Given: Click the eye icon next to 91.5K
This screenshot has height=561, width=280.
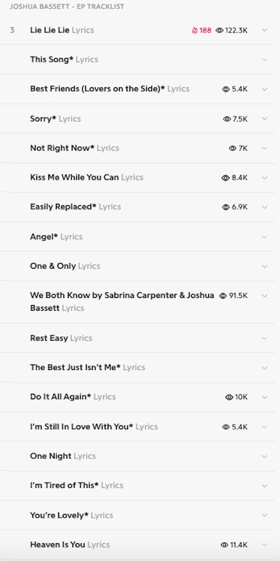Looking at the screenshot, I should 223,295.
